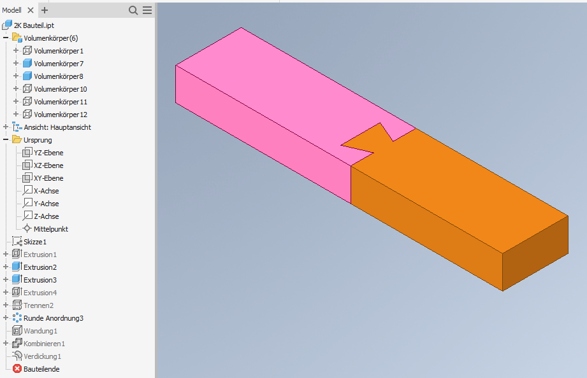Expand the Ansicht: Hauptansicht node

coord(5,127)
